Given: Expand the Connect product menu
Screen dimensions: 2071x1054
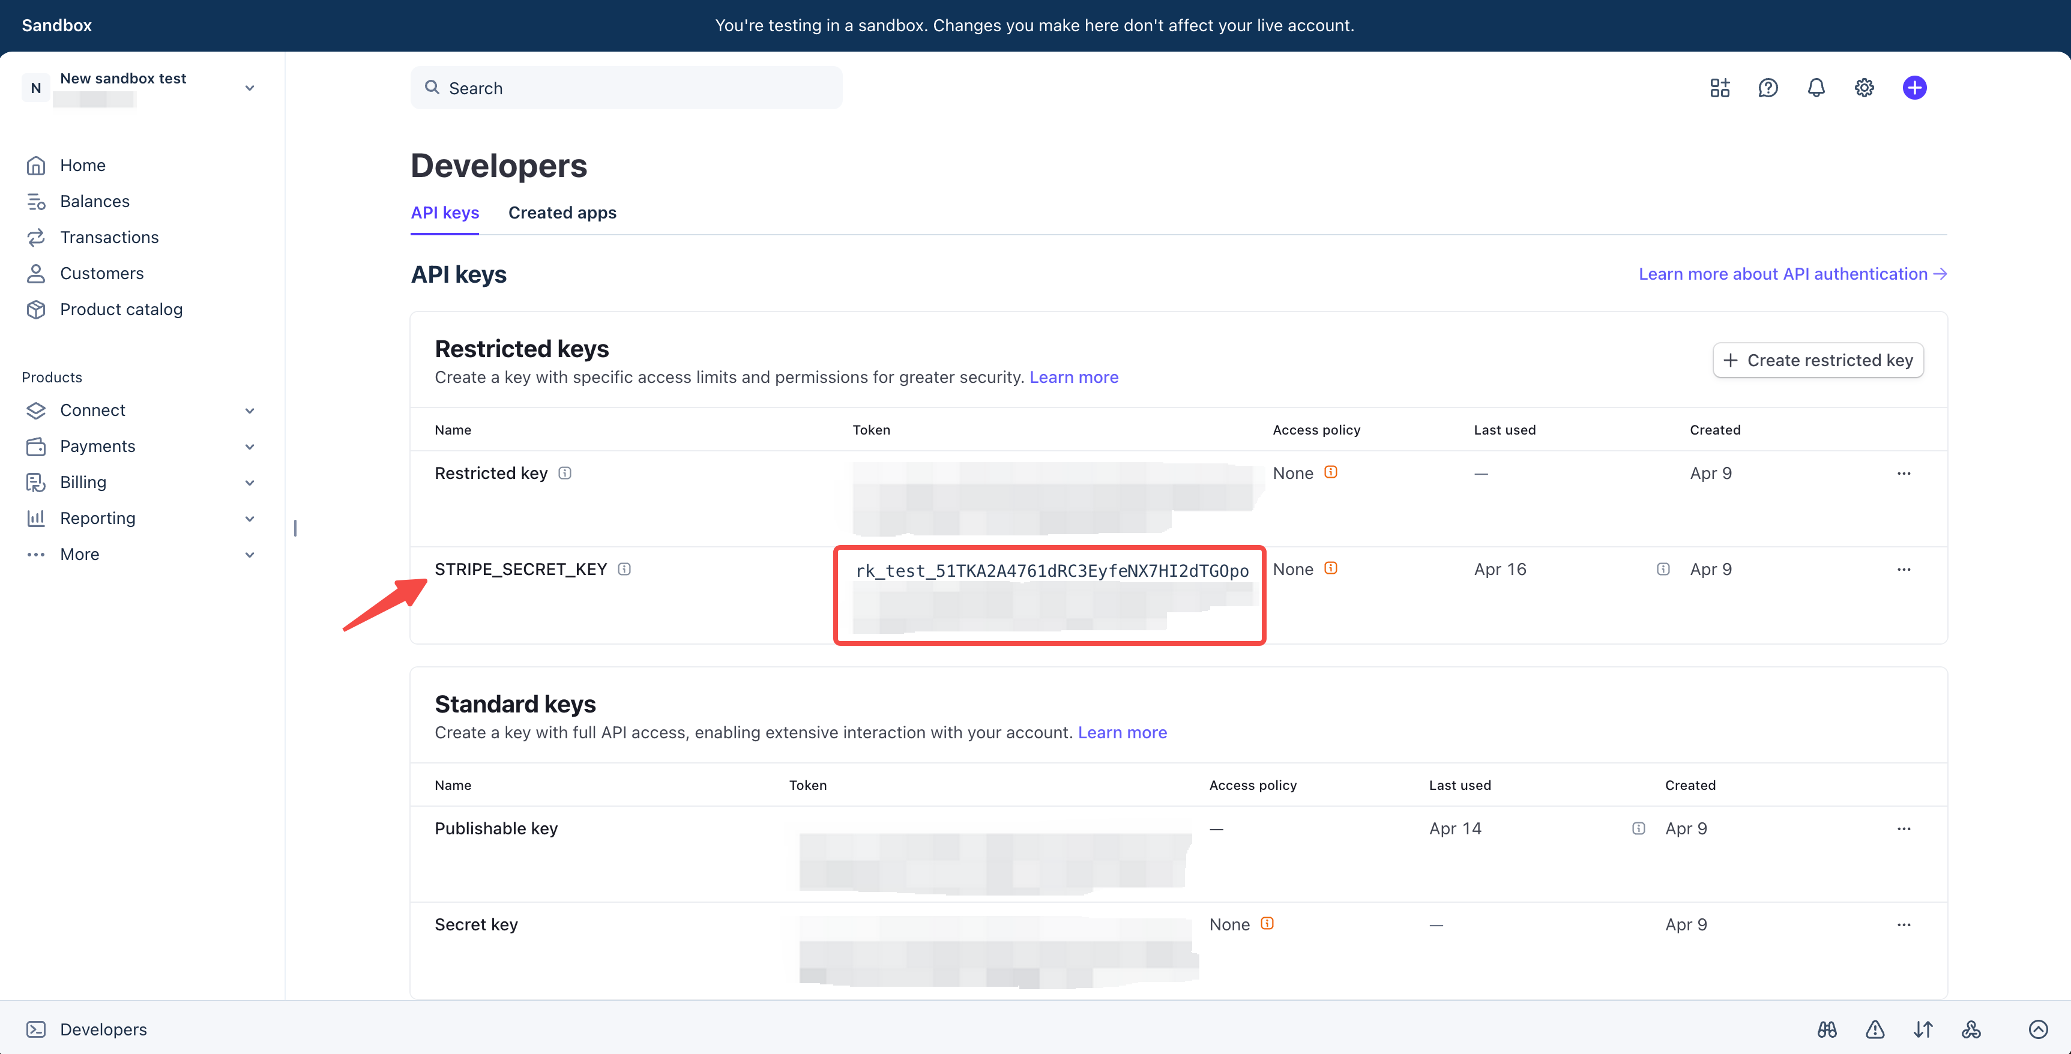Looking at the screenshot, I should (x=249, y=411).
